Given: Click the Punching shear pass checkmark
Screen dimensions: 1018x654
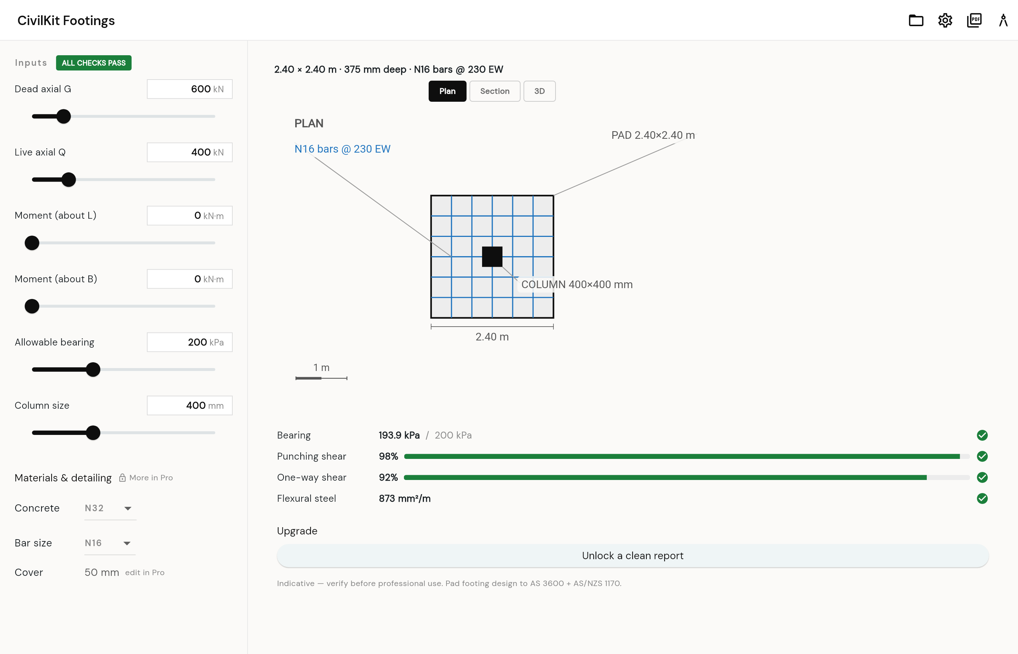Looking at the screenshot, I should click(x=982, y=456).
